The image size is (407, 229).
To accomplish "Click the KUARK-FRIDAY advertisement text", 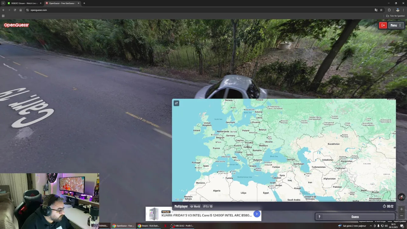I will coord(206,215).
